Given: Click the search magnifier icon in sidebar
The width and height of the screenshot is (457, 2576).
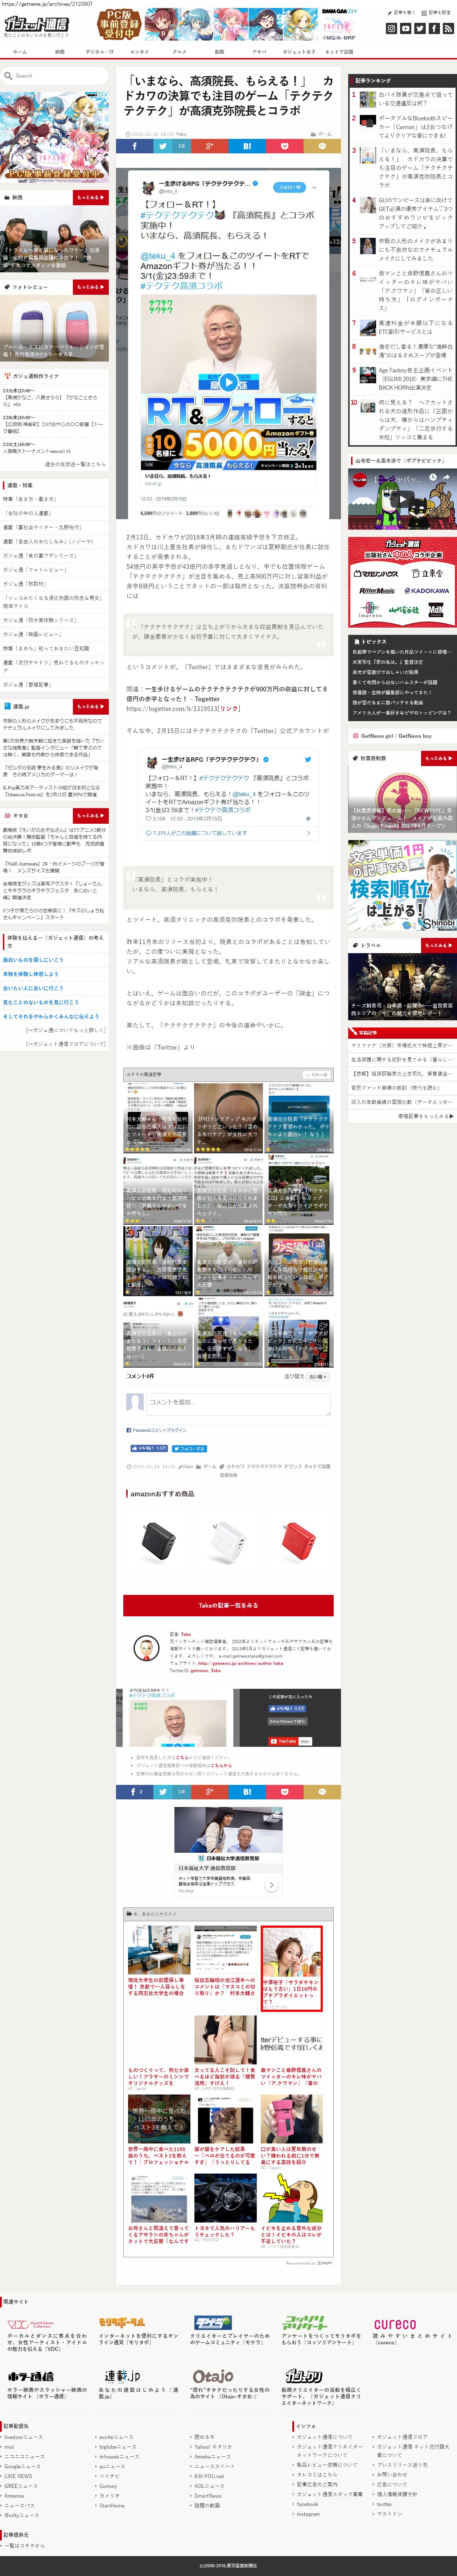Looking at the screenshot, I should coord(8,76).
